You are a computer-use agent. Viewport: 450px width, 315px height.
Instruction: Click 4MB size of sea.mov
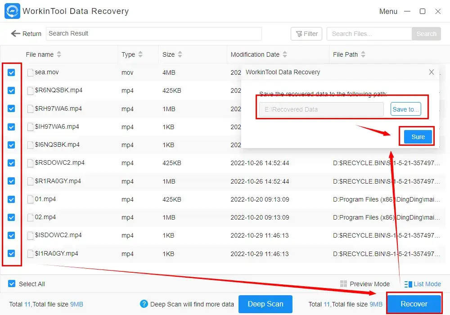(169, 72)
